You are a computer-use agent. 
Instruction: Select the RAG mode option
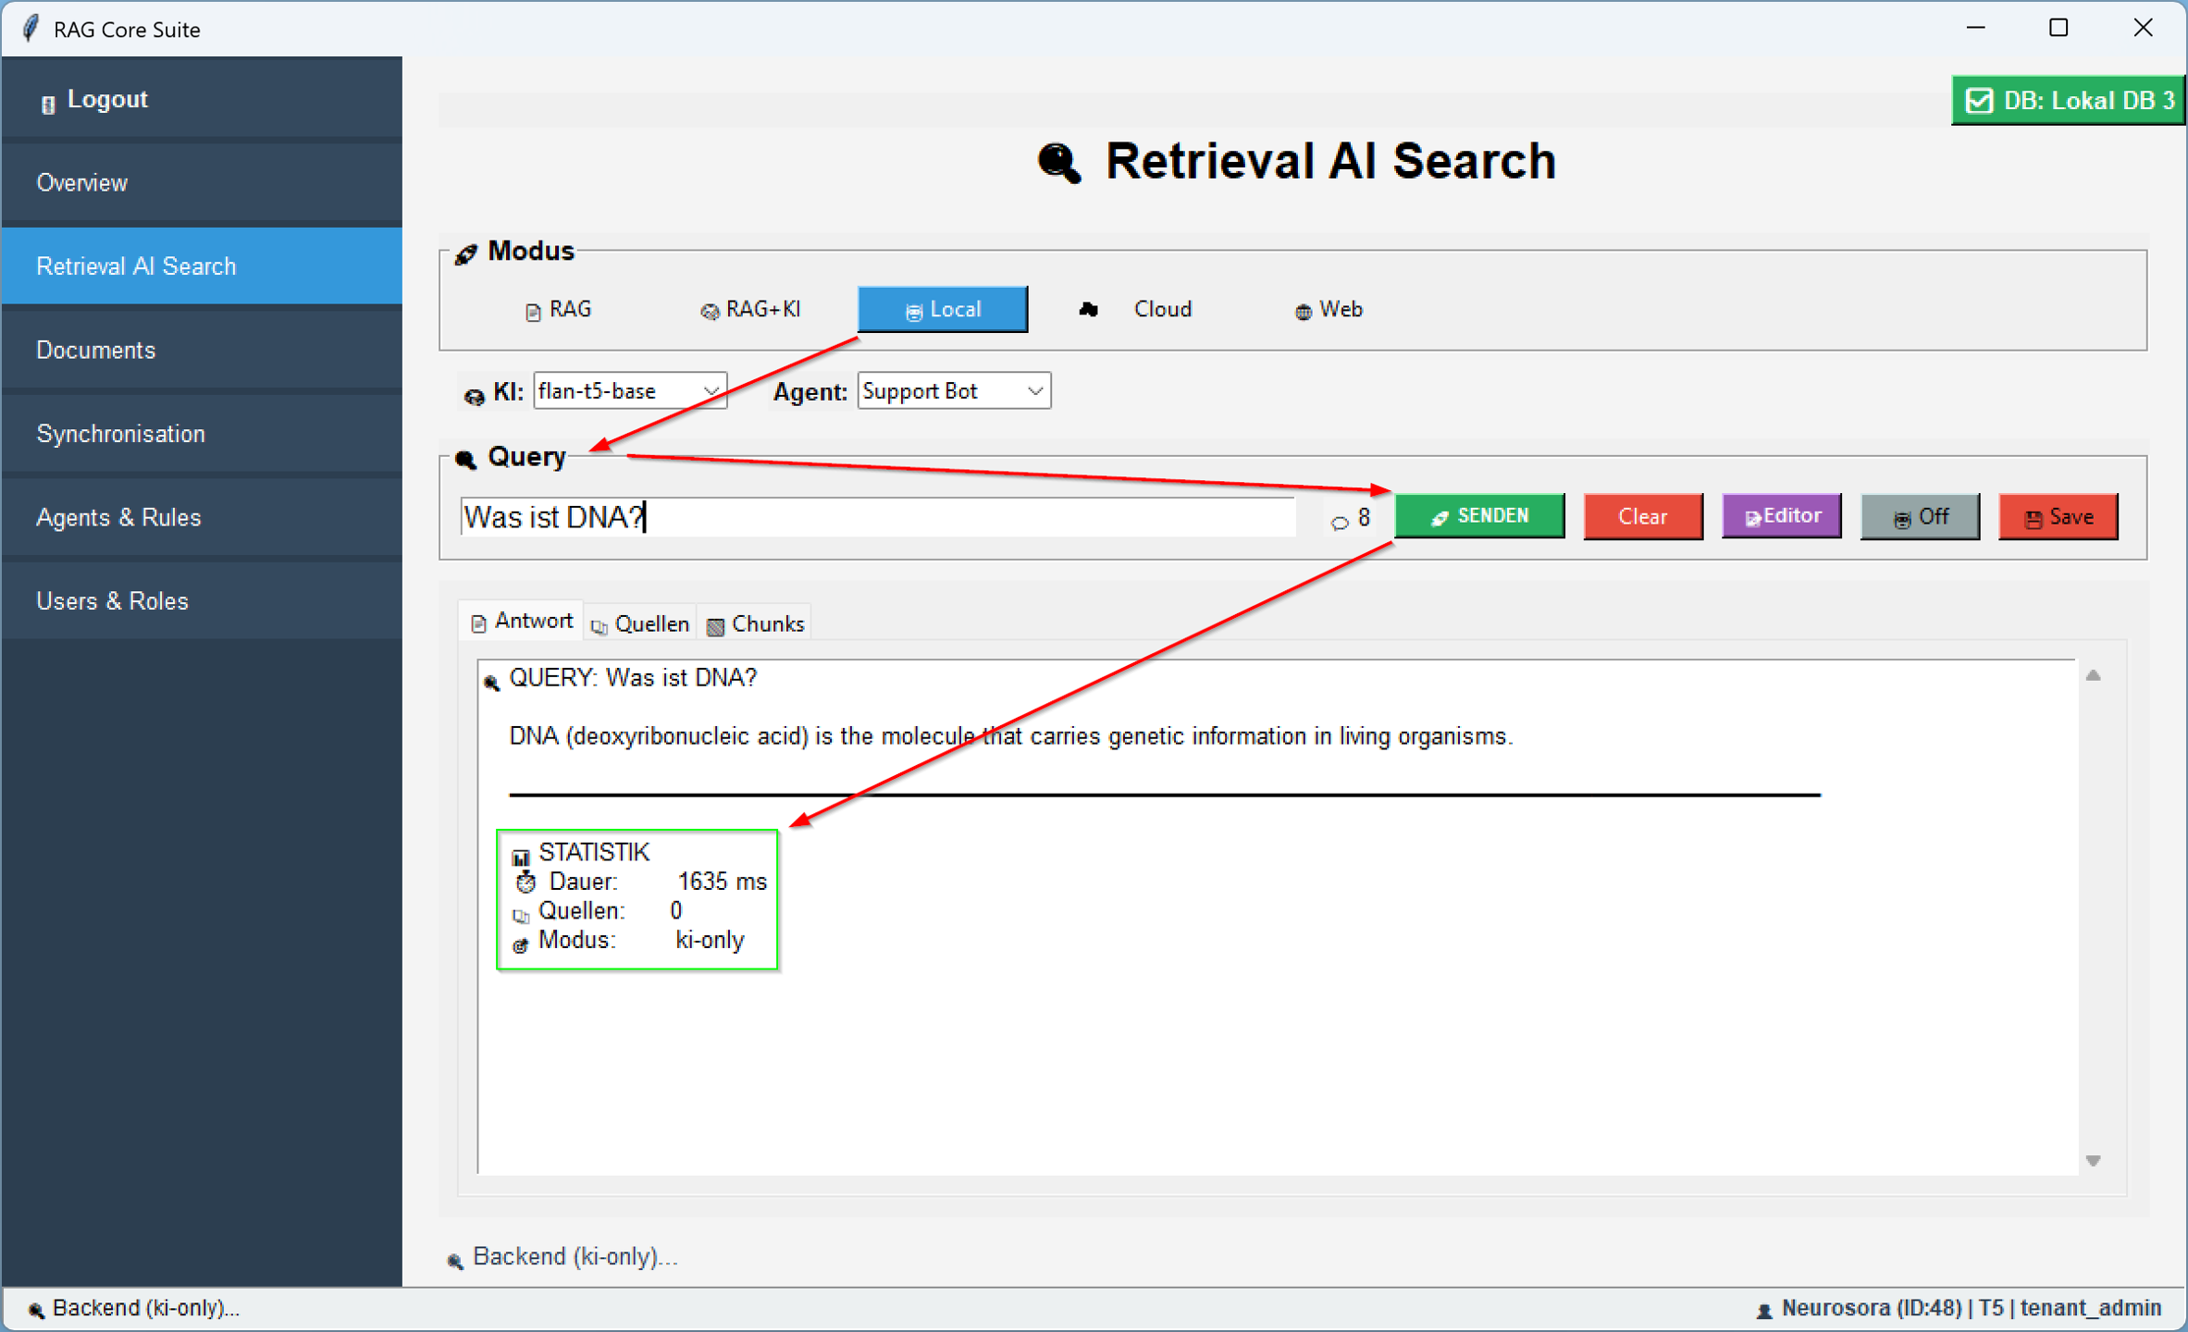[x=559, y=310]
